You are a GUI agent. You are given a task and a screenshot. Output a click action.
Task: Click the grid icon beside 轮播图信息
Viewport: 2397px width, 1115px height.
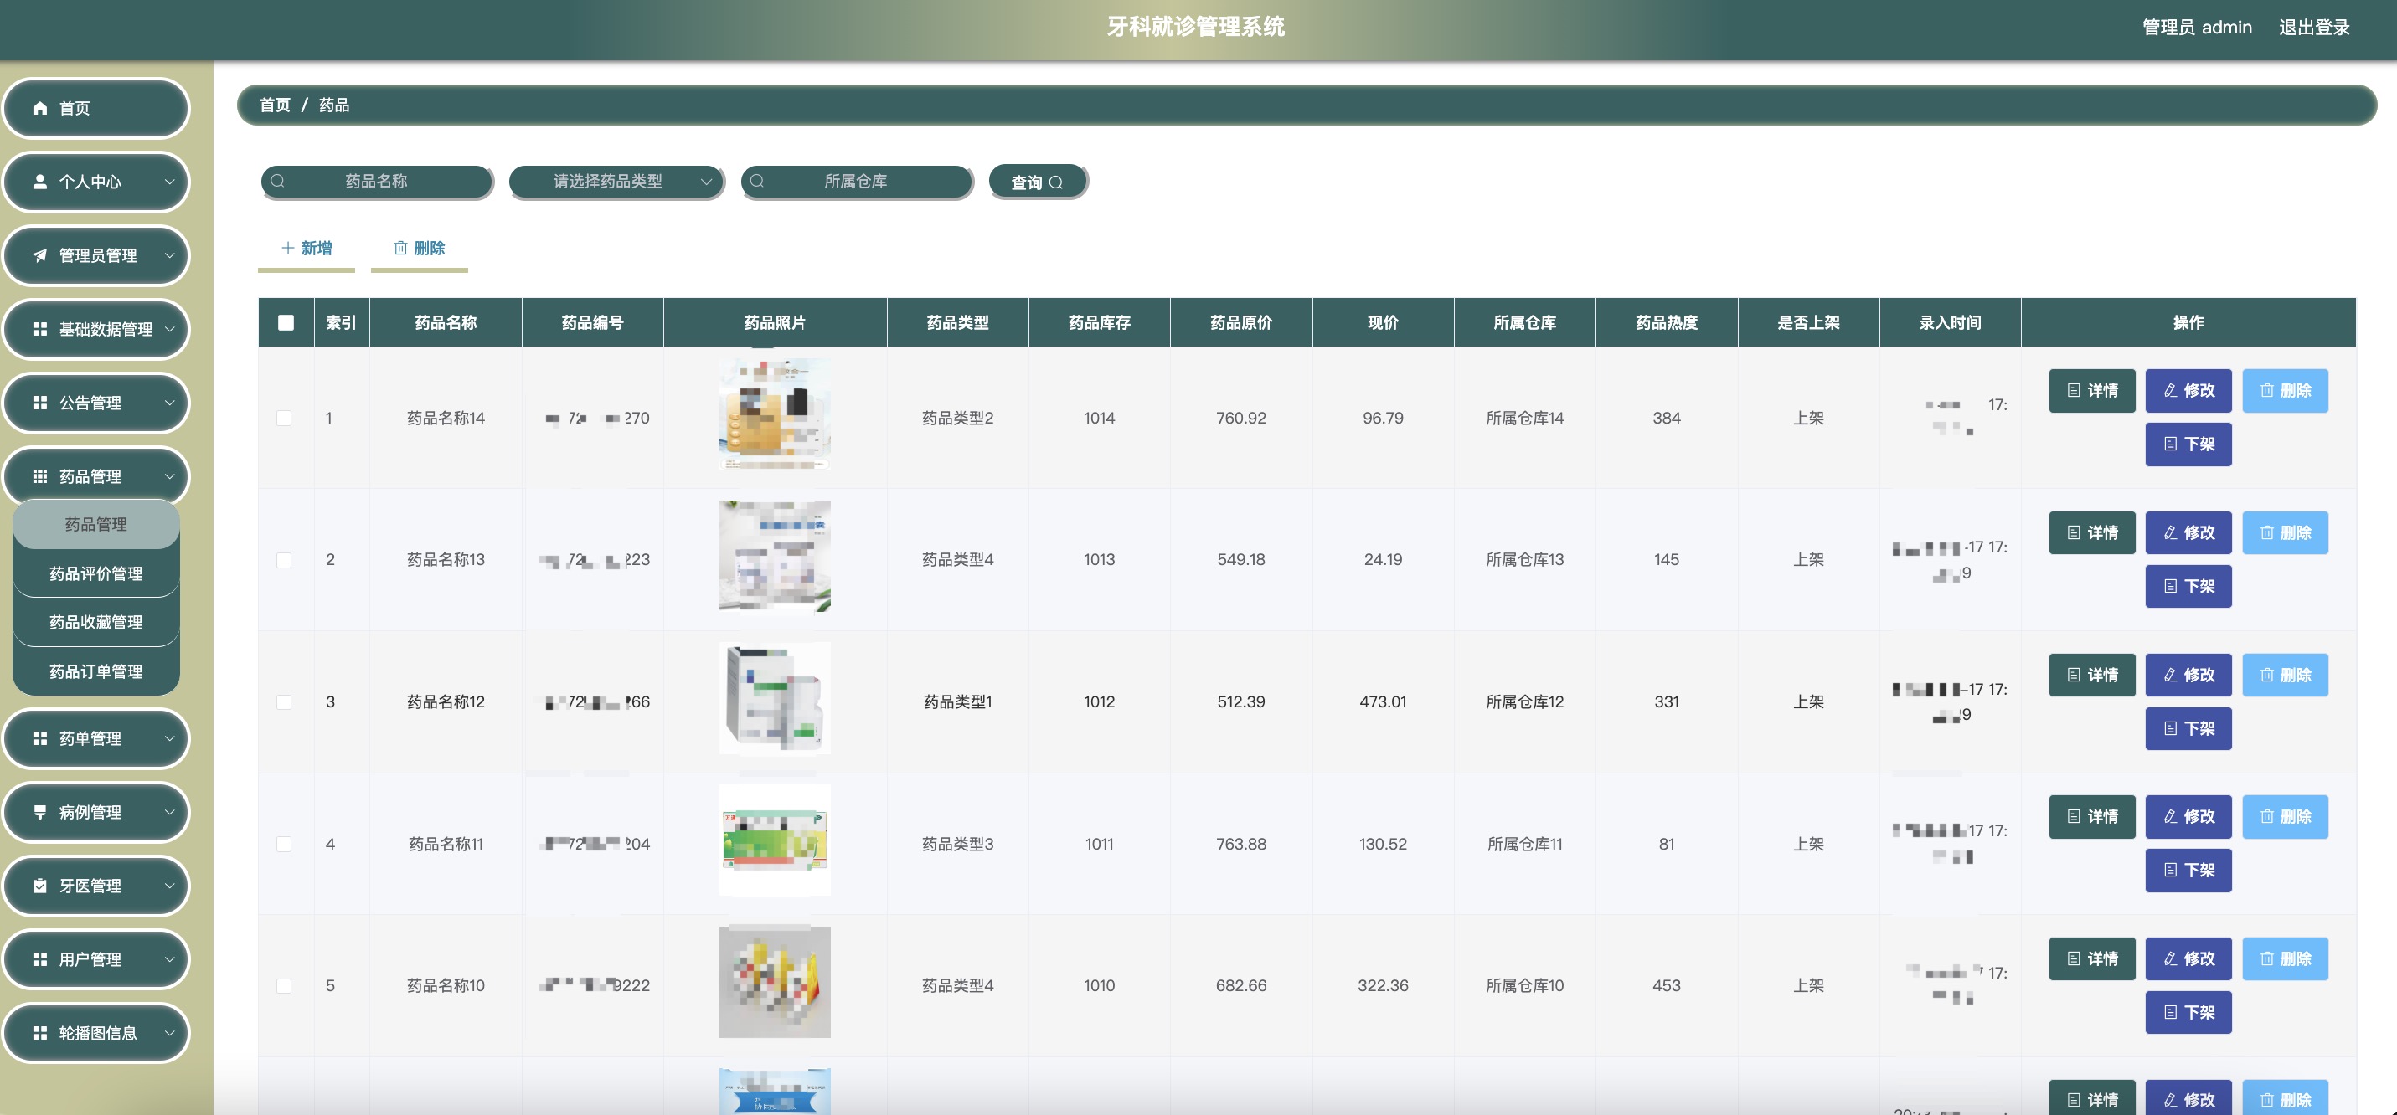(x=40, y=1033)
